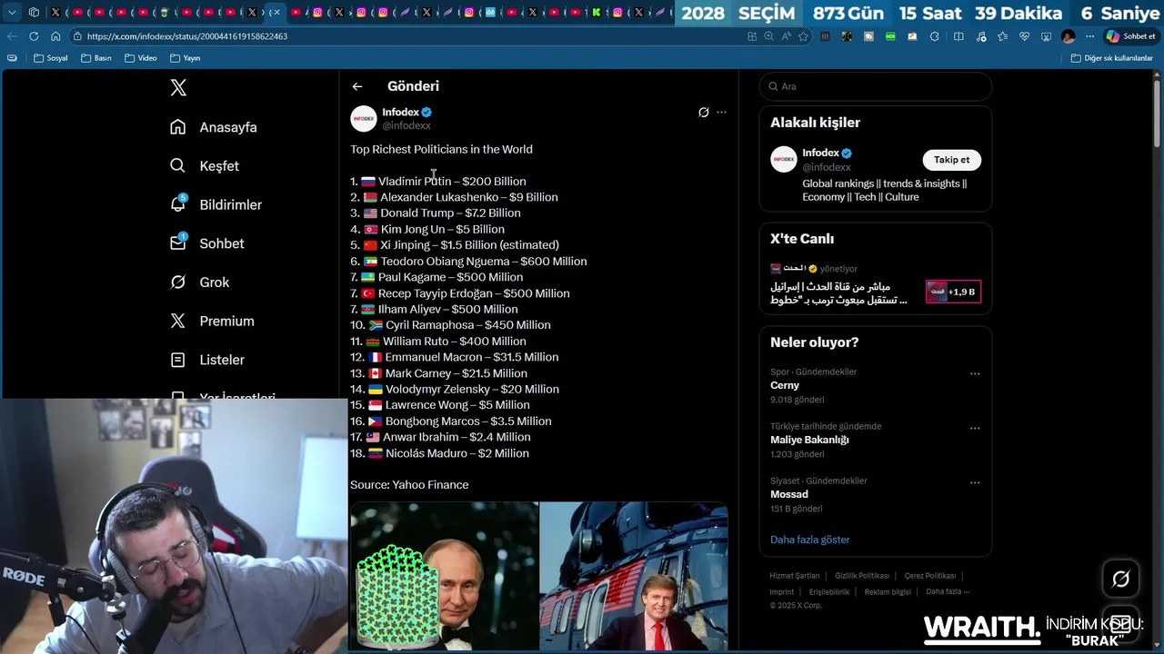1164x654 pixels.
Task: Click the X logo in the sidebar
Action: click(x=178, y=87)
